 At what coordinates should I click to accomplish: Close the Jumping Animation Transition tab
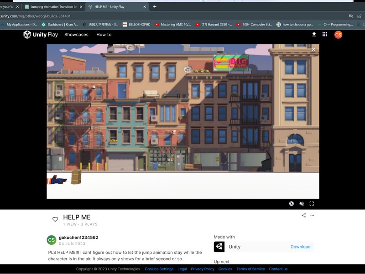click(x=81, y=7)
